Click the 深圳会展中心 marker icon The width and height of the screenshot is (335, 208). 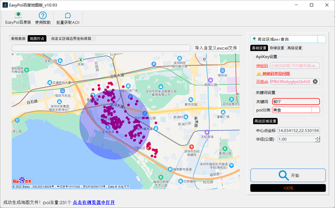231,99
